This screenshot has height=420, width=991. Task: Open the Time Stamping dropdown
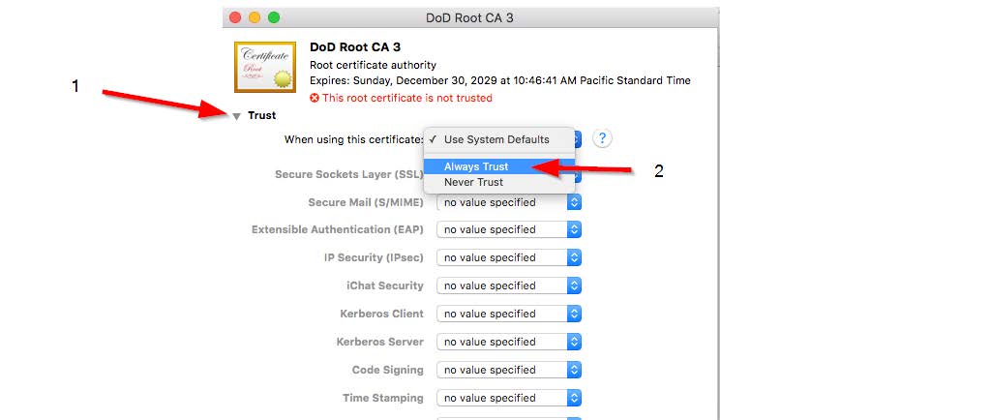pyautogui.click(x=509, y=398)
